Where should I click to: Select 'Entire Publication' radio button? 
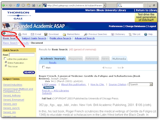[6, 62]
